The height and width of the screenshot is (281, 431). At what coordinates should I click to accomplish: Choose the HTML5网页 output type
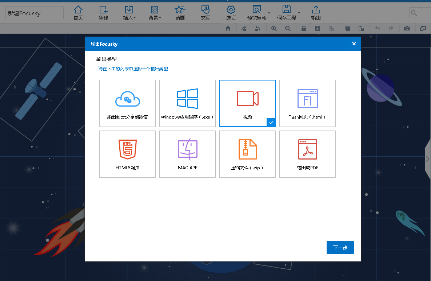[x=128, y=154]
